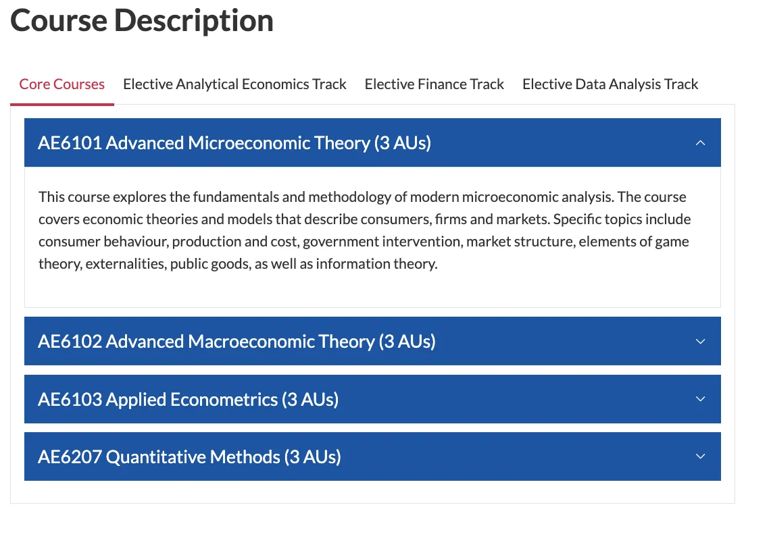Go to Elective Data Analysis Track tab

[x=610, y=84]
